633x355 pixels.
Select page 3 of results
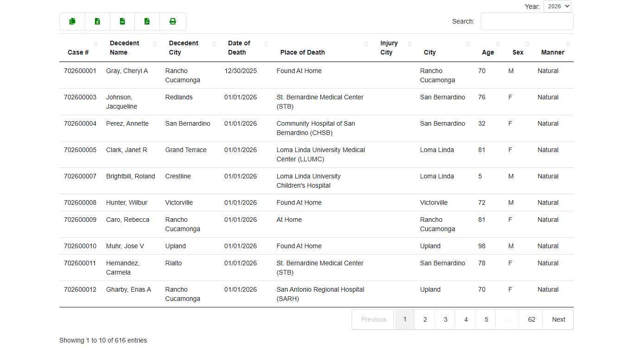(x=445, y=319)
